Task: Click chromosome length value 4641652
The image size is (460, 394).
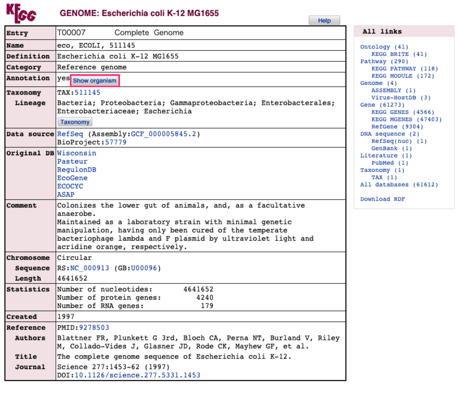Action: 72,278
